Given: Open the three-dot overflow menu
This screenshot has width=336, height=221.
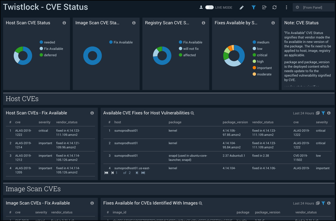Looking at the screenshot, I should click(x=286, y=7).
